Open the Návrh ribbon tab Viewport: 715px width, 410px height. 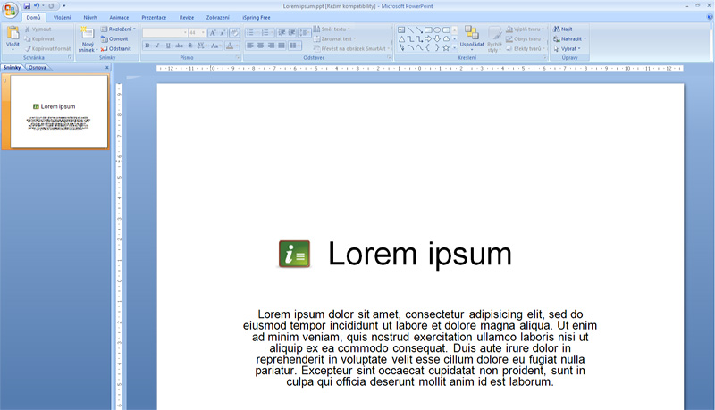(x=90, y=17)
